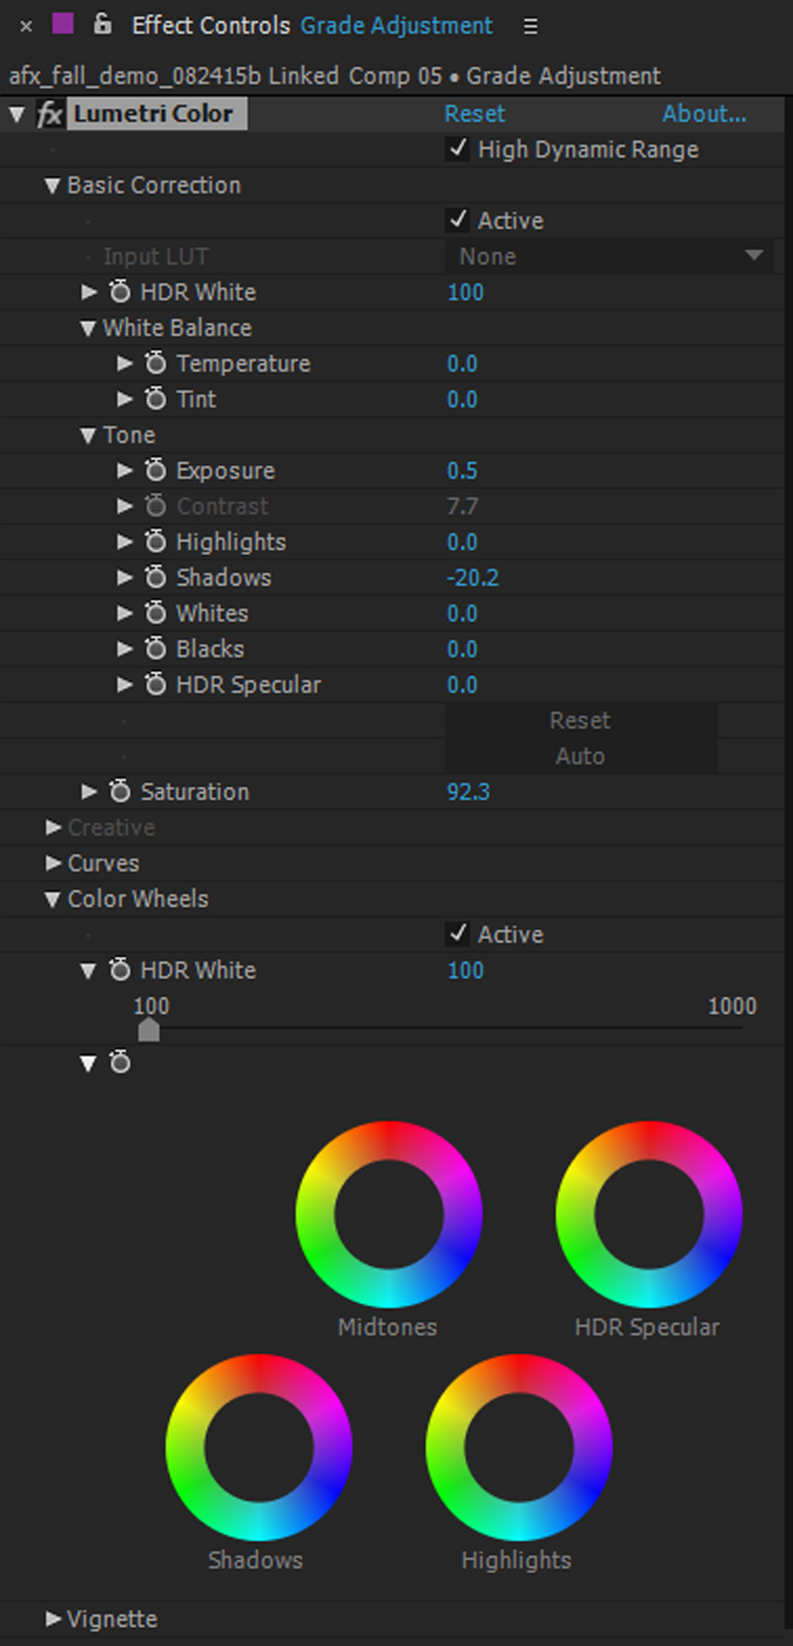The width and height of the screenshot is (793, 1646).
Task: Toggle the Saturation stopwatch
Action: (x=120, y=791)
